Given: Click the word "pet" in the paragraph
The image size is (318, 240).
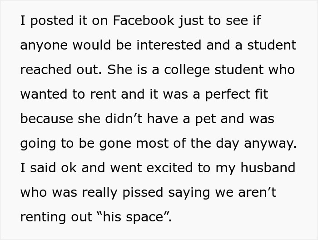Looking at the screenshot, I should point(209,119).
